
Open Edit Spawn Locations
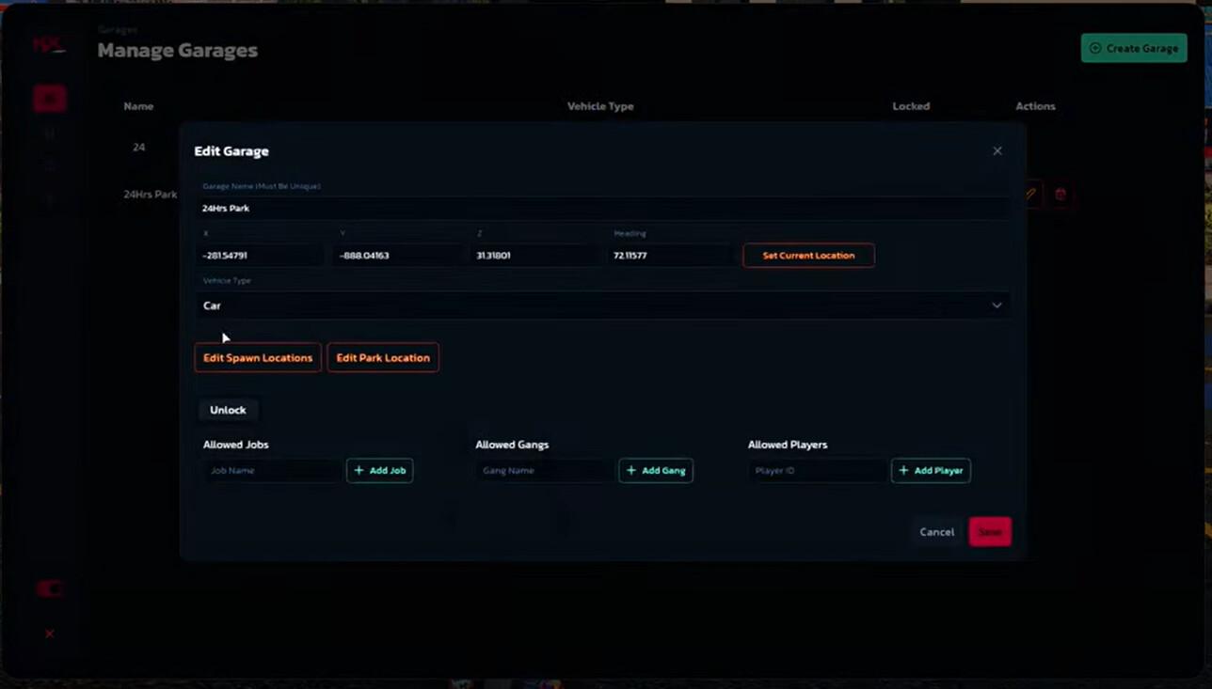click(258, 357)
